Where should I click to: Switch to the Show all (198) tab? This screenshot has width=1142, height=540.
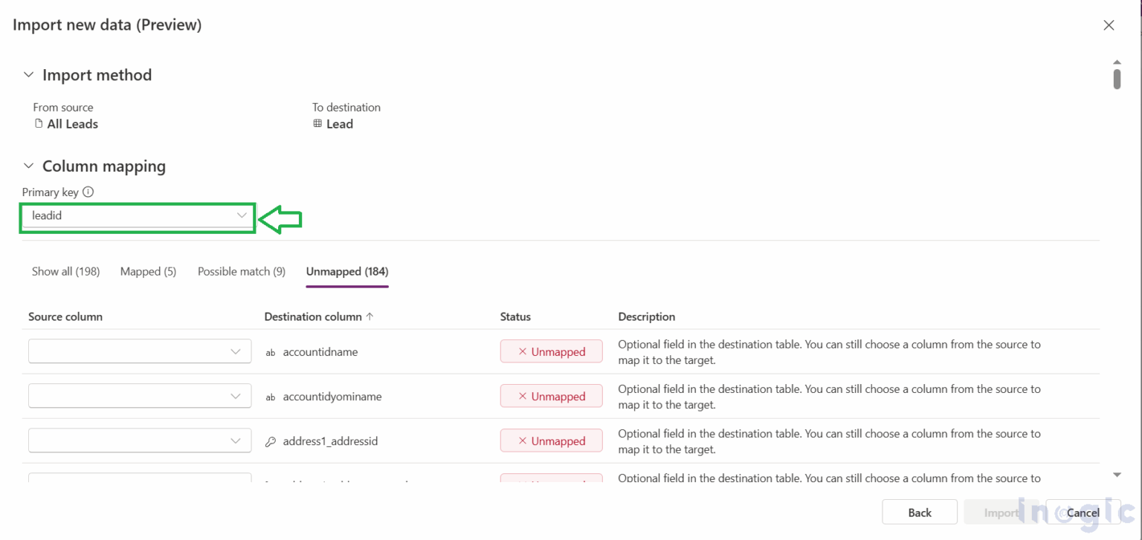click(65, 271)
